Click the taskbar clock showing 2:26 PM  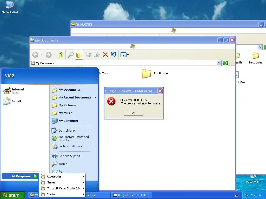pos(256,195)
